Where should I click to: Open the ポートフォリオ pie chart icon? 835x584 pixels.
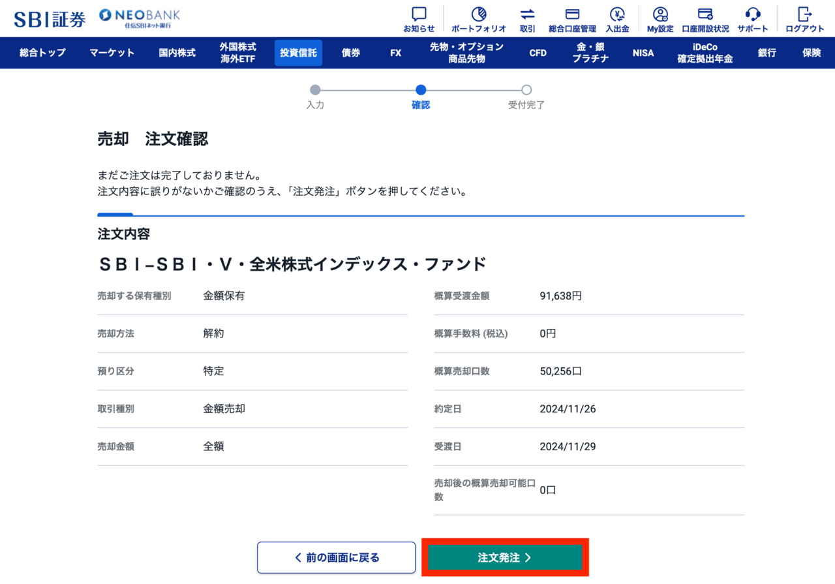[x=479, y=20]
